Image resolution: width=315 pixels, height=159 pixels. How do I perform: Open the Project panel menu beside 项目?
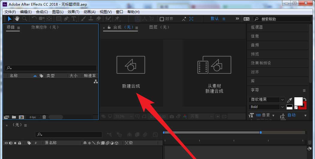[x=19, y=28]
